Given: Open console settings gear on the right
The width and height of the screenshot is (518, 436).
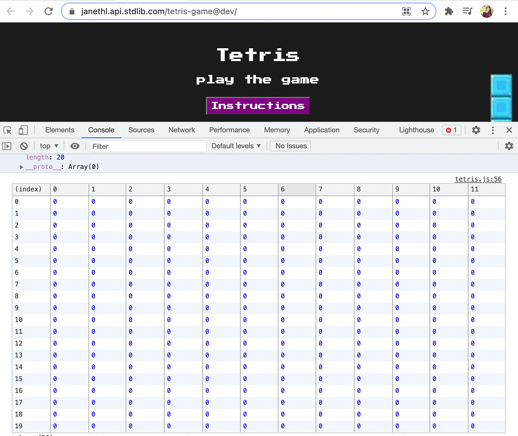Looking at the screenshot, I should point(509,146).
